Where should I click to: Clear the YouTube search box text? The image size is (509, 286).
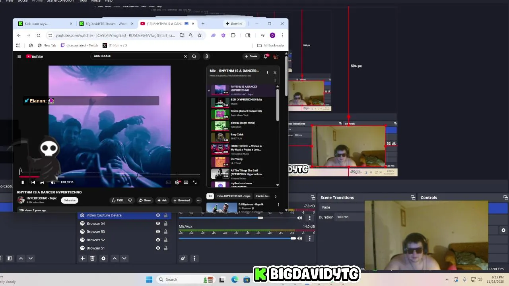[x=185, y=56]
